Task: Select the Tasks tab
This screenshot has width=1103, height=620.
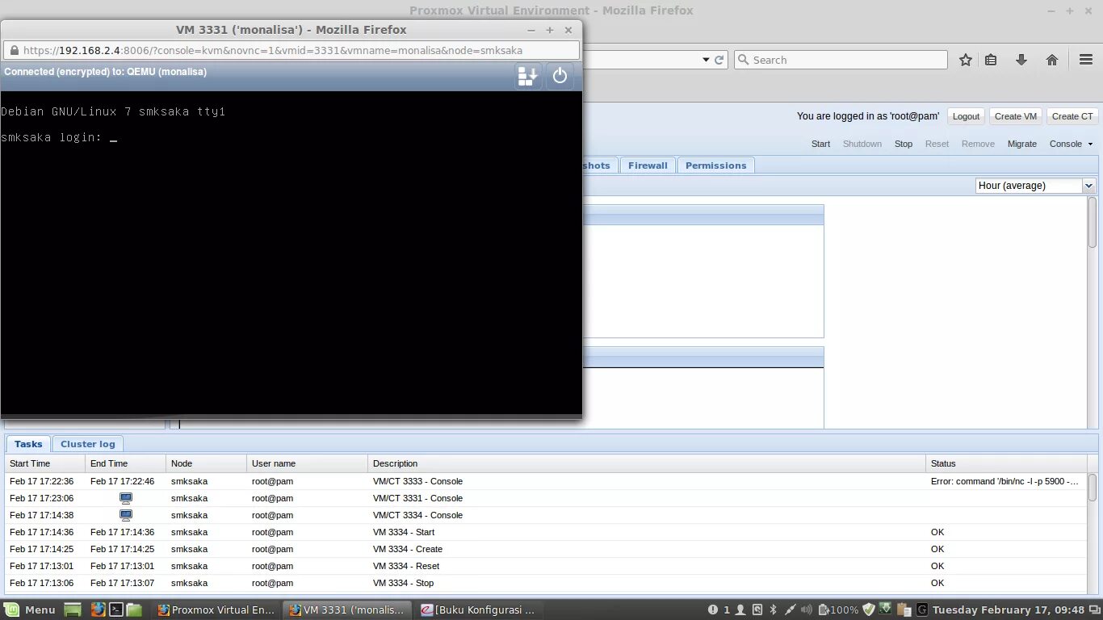Action: coord(28,444)
